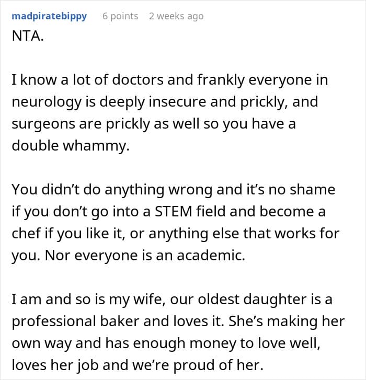Click the "2 weeks ago" timestamp

[x=176, y=16]
